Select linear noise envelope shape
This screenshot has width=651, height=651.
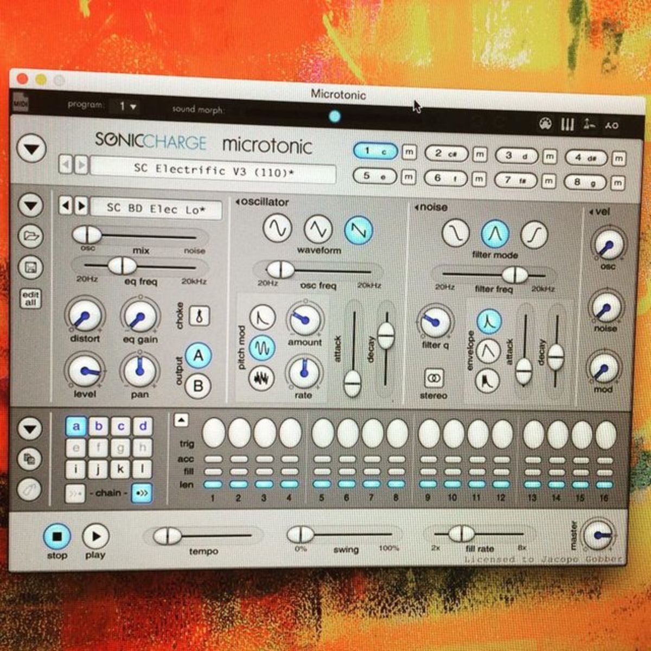point(488,351)
